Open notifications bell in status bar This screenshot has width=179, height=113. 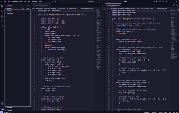[x=177, y=112]
